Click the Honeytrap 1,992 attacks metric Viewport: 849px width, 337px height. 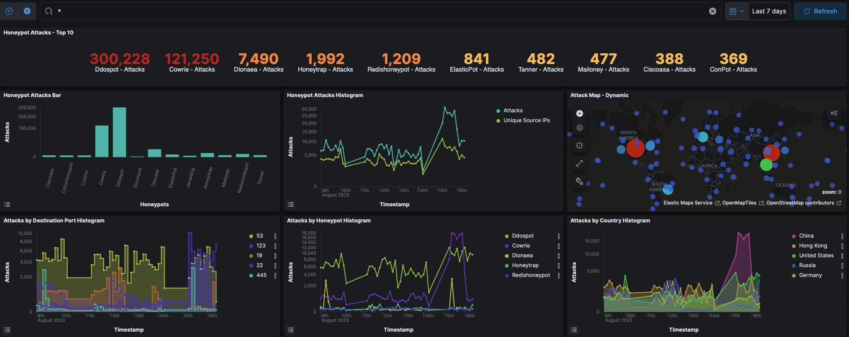326,62
